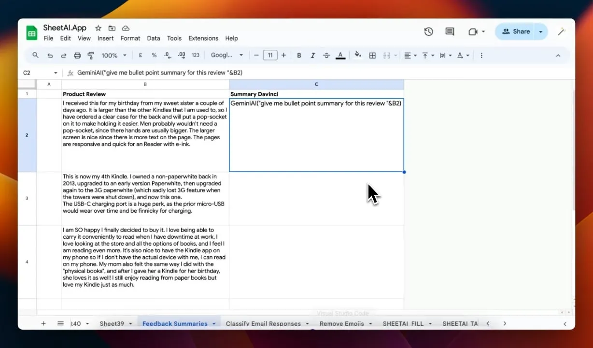The image size is (593, 348).
Task: Add a new sheet
Action: point(43,323)
